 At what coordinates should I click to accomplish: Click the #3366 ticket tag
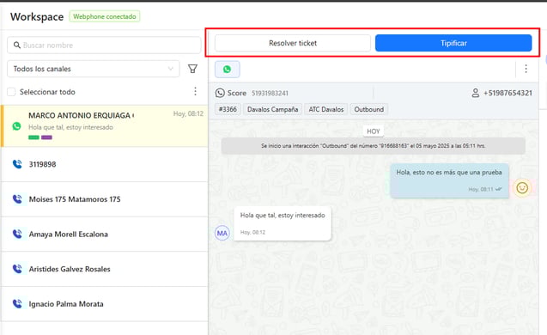(228, 109)
